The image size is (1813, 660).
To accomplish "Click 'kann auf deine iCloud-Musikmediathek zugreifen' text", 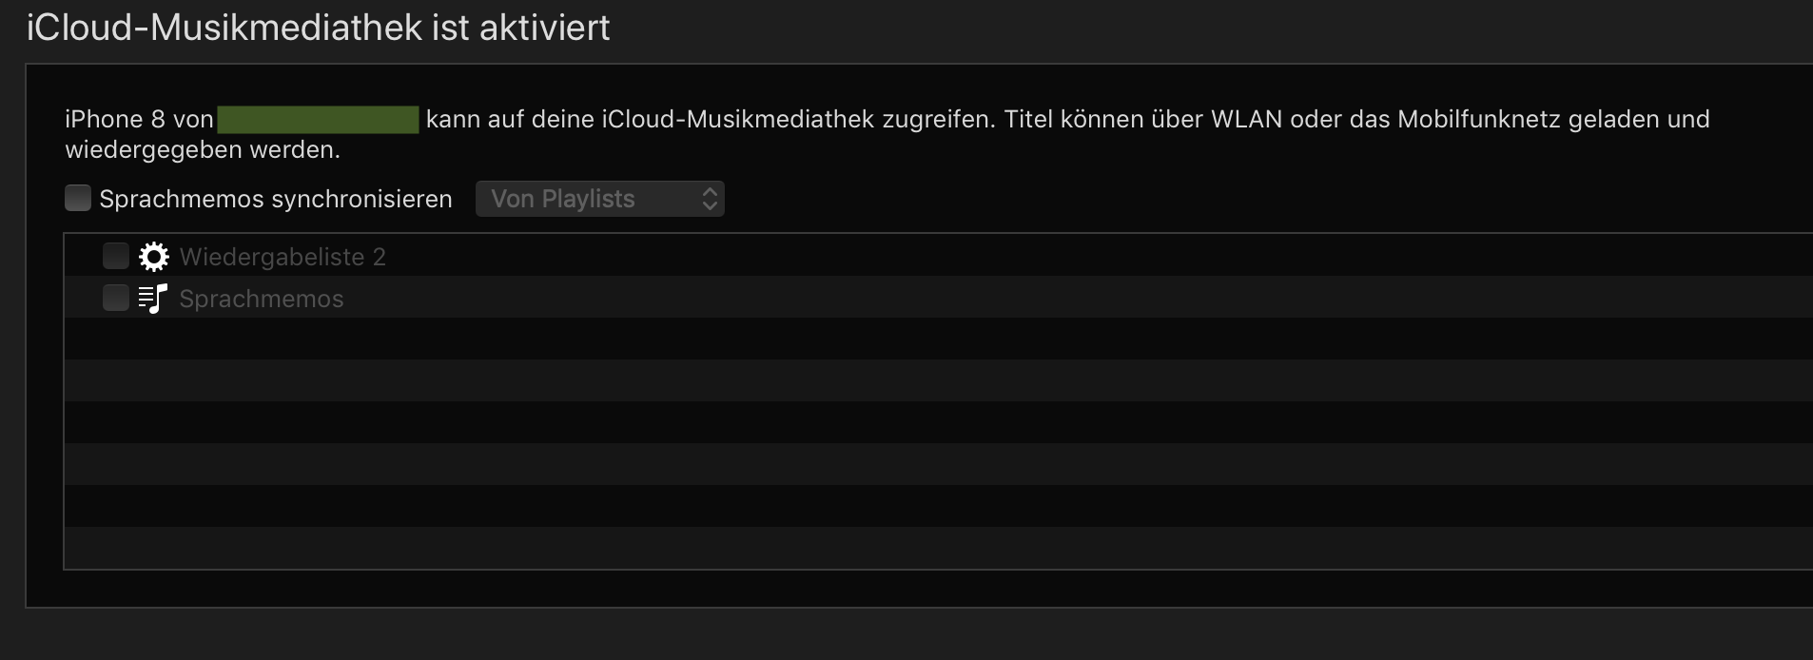I will [x=709, y=120].
